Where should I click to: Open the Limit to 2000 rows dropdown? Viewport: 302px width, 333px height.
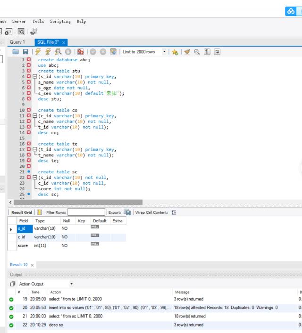tap(164, 52)
